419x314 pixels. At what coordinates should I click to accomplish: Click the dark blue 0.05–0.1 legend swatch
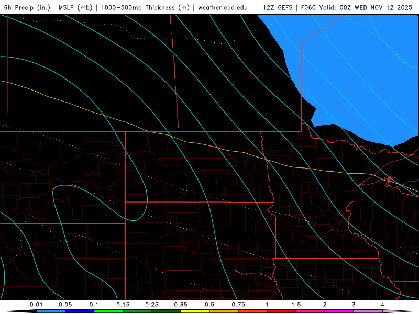click(x=80, y=311)
